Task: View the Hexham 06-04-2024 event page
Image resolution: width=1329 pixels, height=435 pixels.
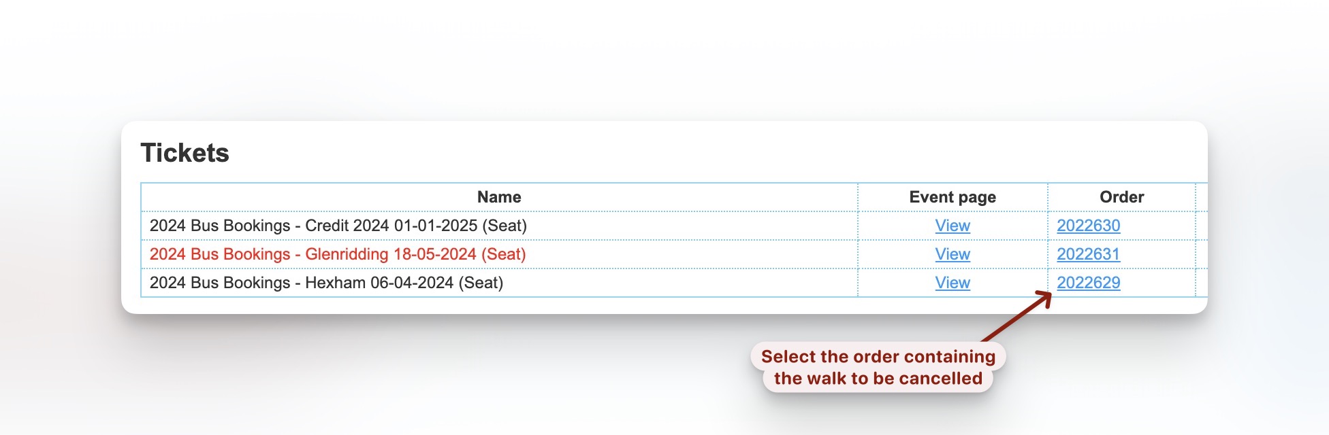Action: click(x=951, y=282)
